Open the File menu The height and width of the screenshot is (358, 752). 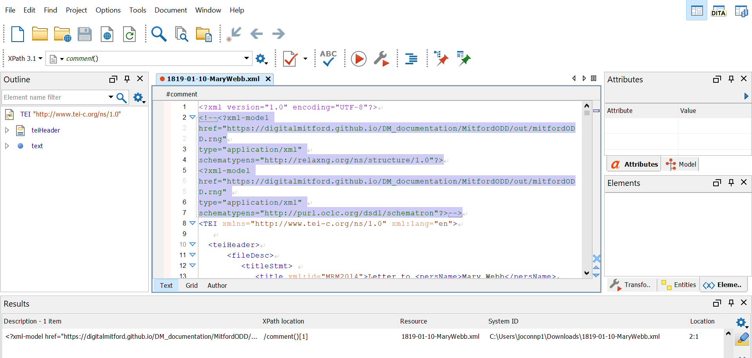10,10
